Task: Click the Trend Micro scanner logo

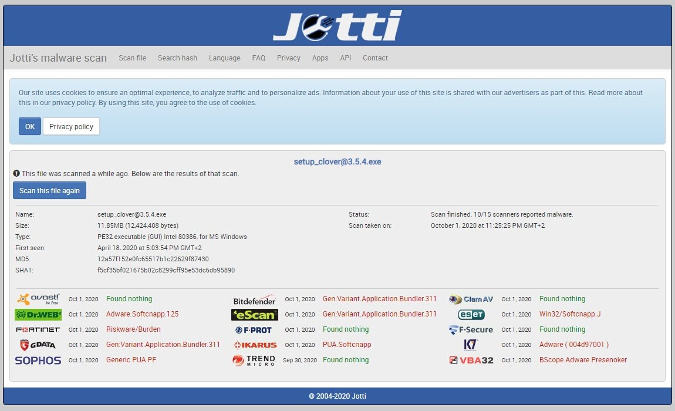Action: click(254, 360)
